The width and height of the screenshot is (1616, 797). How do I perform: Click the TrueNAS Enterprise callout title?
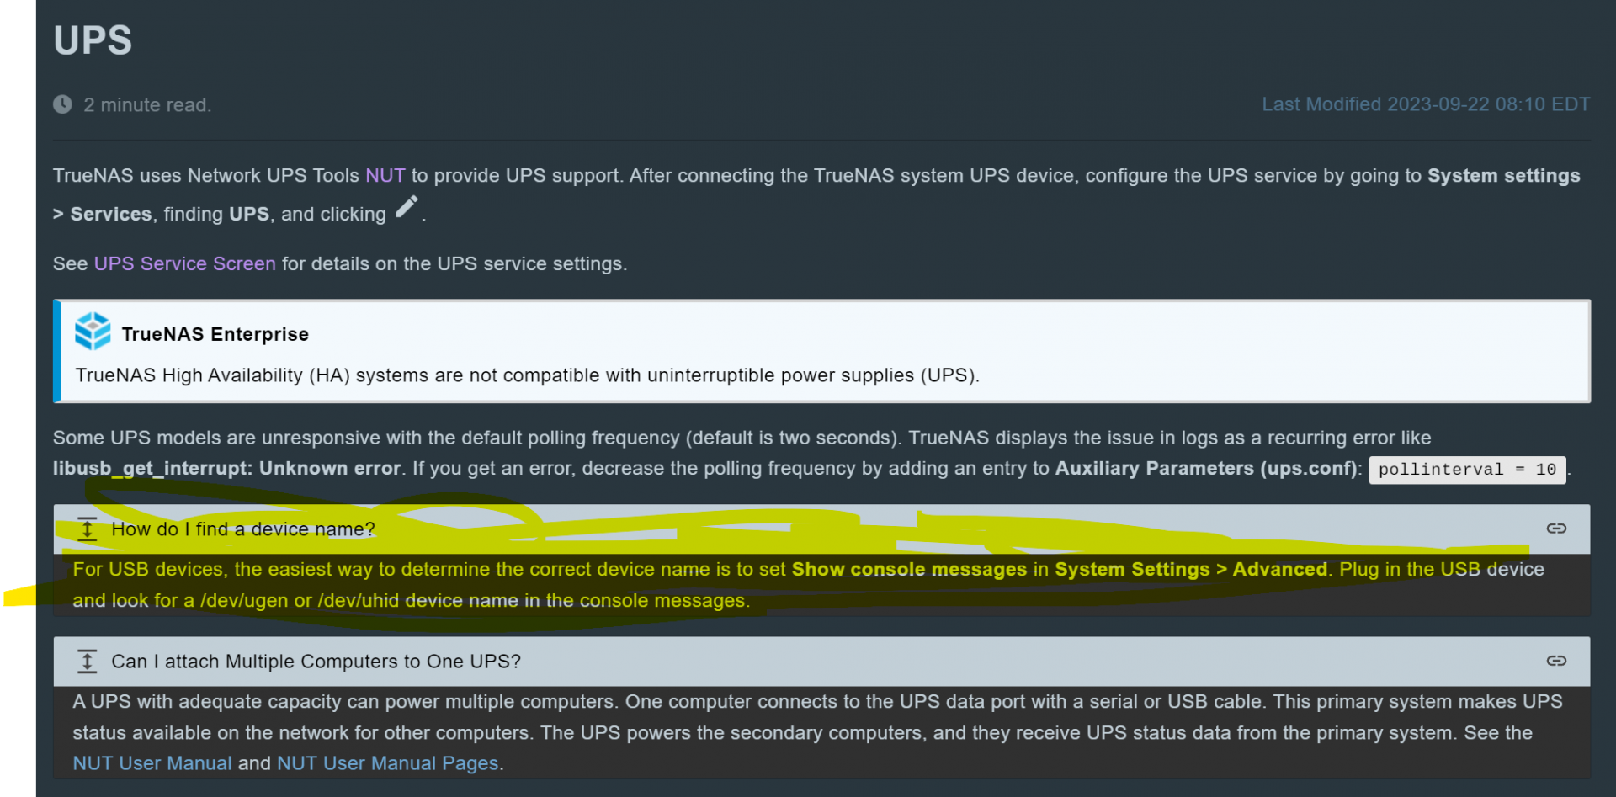tap(215, 334)
